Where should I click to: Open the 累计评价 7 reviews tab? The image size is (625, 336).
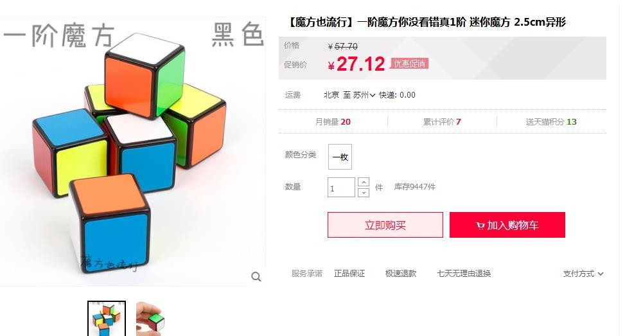coord(442,121)
